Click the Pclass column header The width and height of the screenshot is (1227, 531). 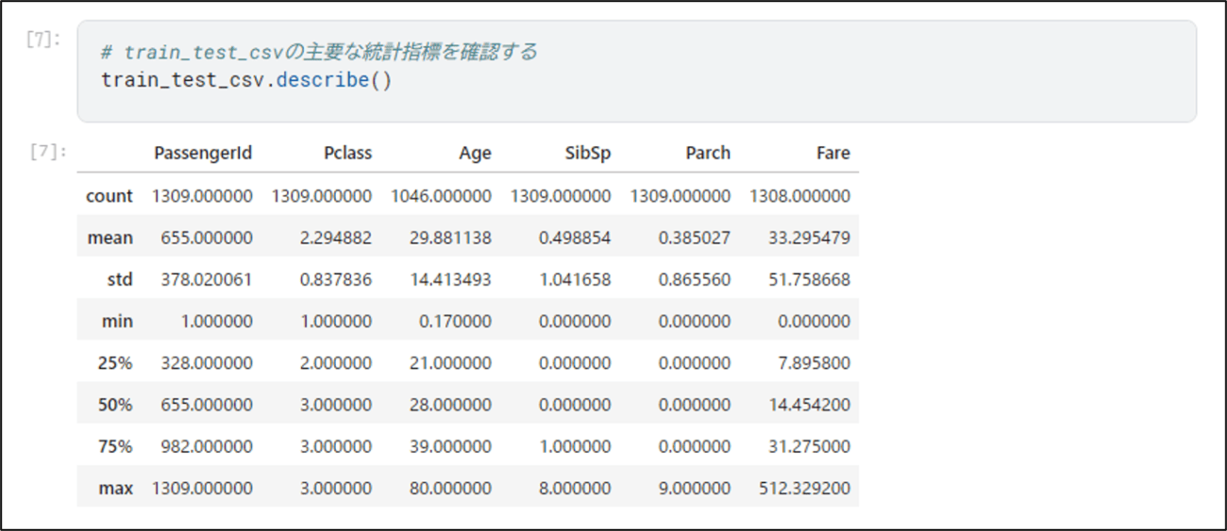[347, 153]
